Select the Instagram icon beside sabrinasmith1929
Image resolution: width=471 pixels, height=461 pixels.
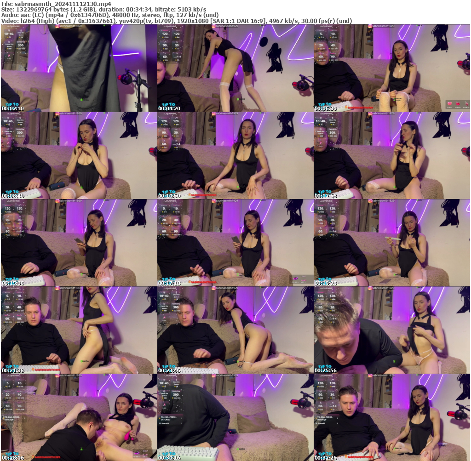(57, 26)
